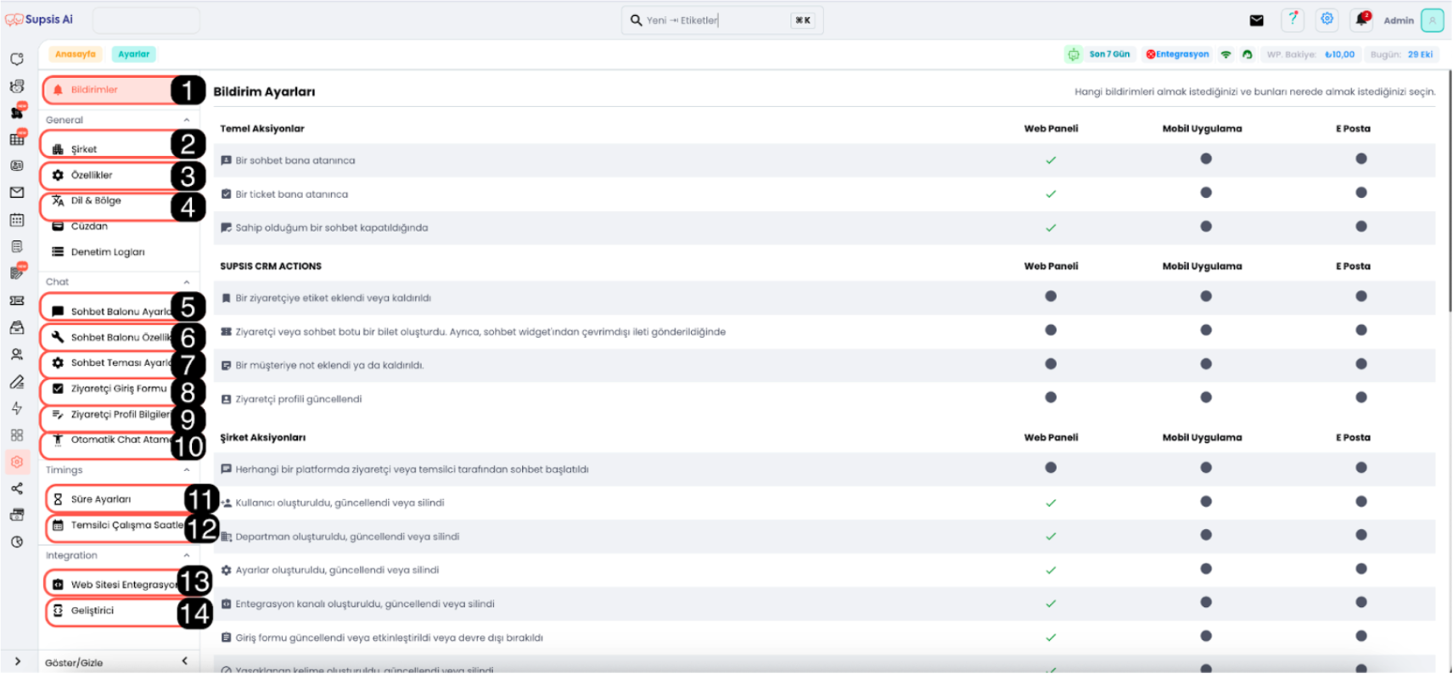Toggle Web Paneli for Kullanıcı oluşturuldu row
The image size is (1453, 674).
1051,503
